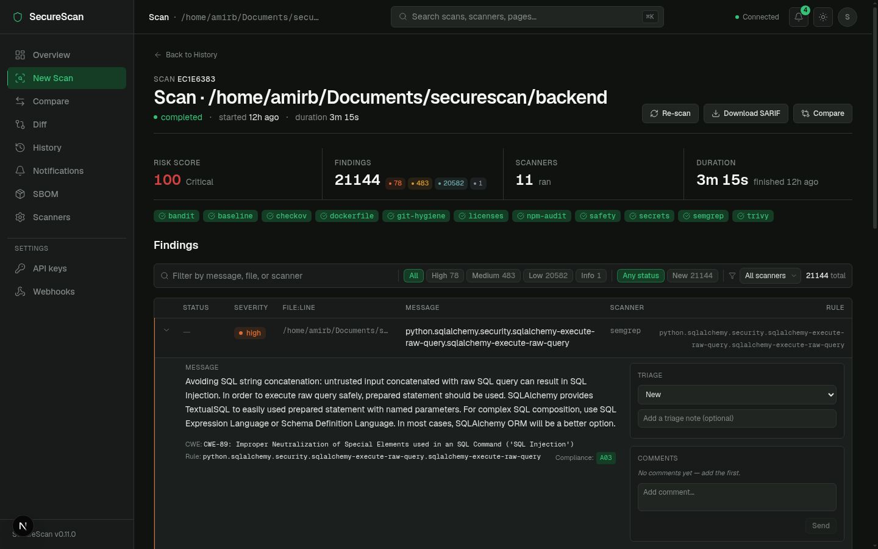Toggle the light/dark theme sun icon

point(823,17)
